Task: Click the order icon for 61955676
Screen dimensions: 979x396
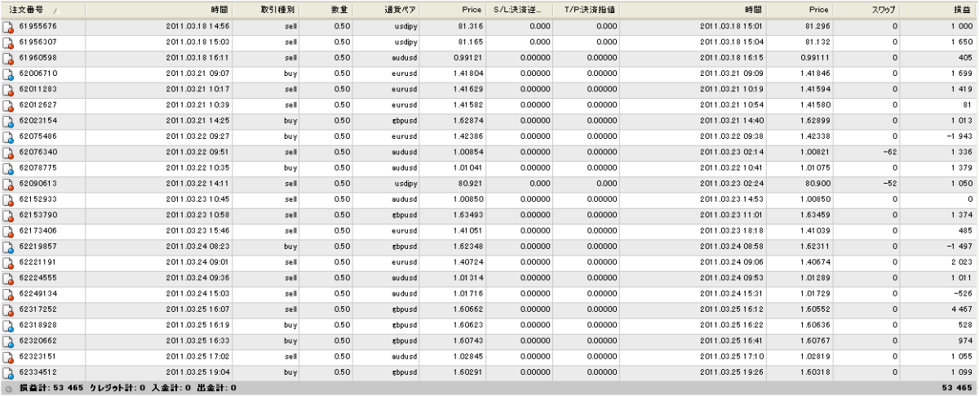Action: click(x=9, y=26)
